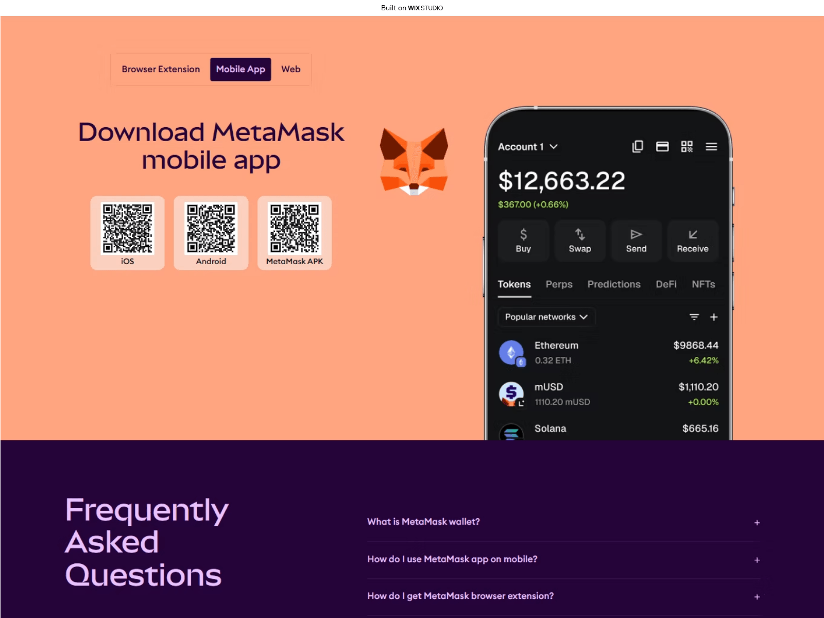Image resolution: width=824 pixels, height=618 pixels.
Task: Click the Buy button in wallet
Action: pos(523,241)
